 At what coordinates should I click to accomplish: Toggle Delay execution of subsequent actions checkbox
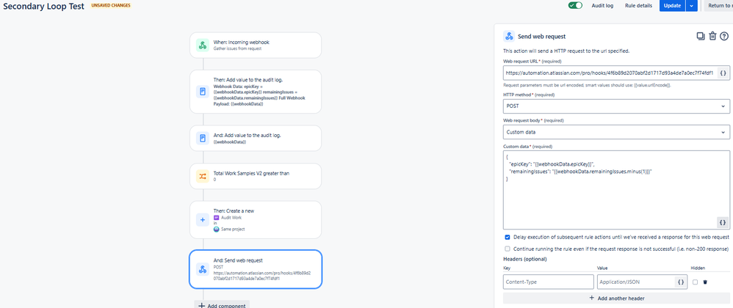coord(508,237)
